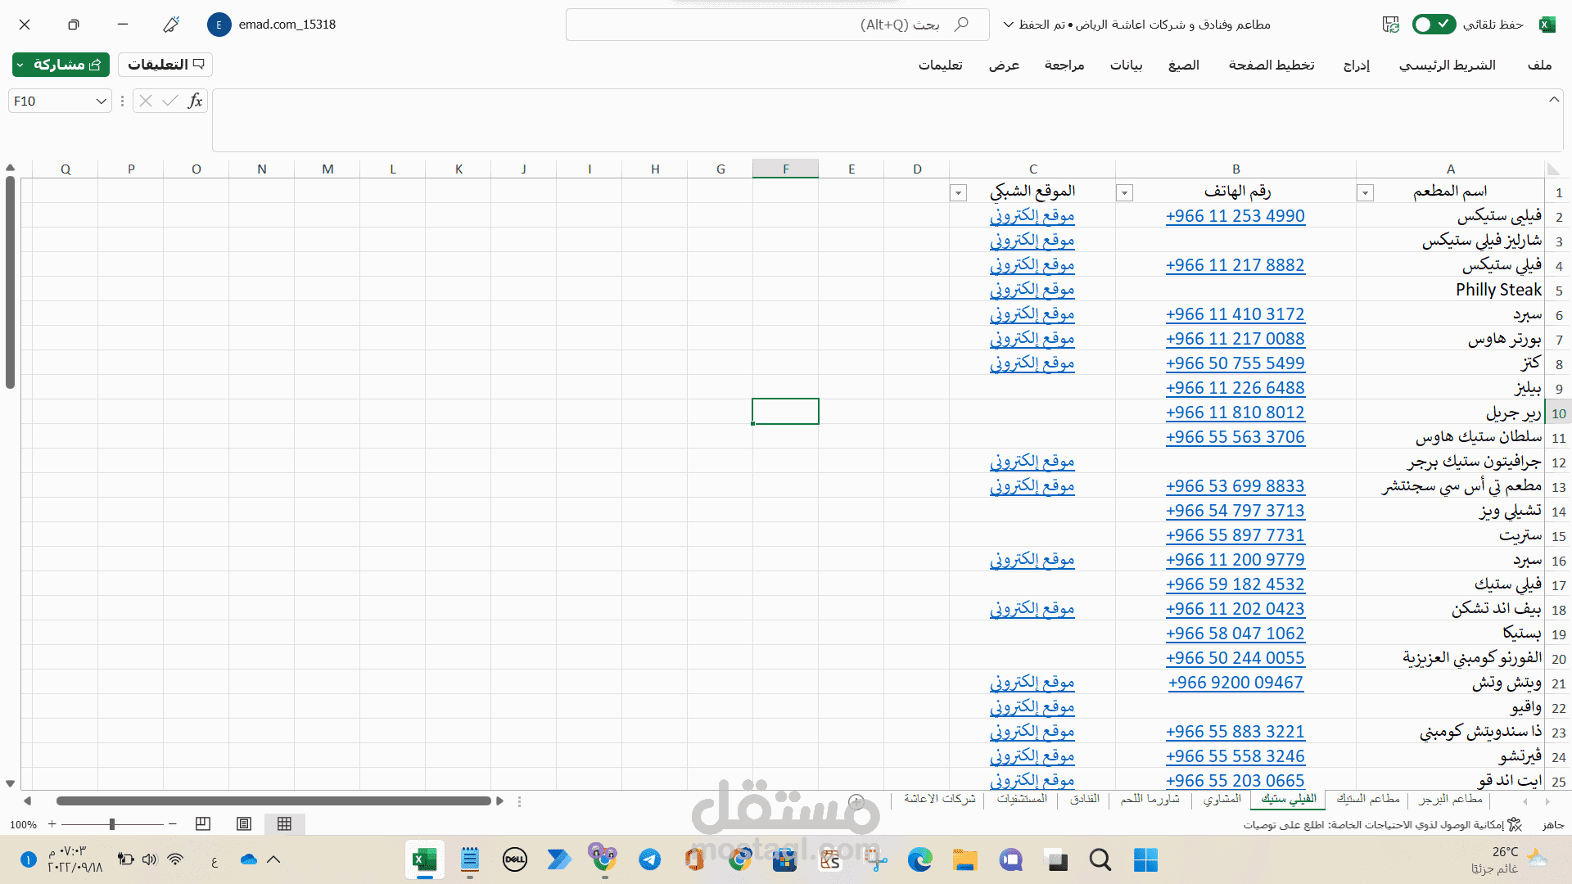The width and height of the screenshot is (1572, 884).
Task: Open phone link +966 11 253 4990
Action: pyautogui.click(x=1235, y=216)
